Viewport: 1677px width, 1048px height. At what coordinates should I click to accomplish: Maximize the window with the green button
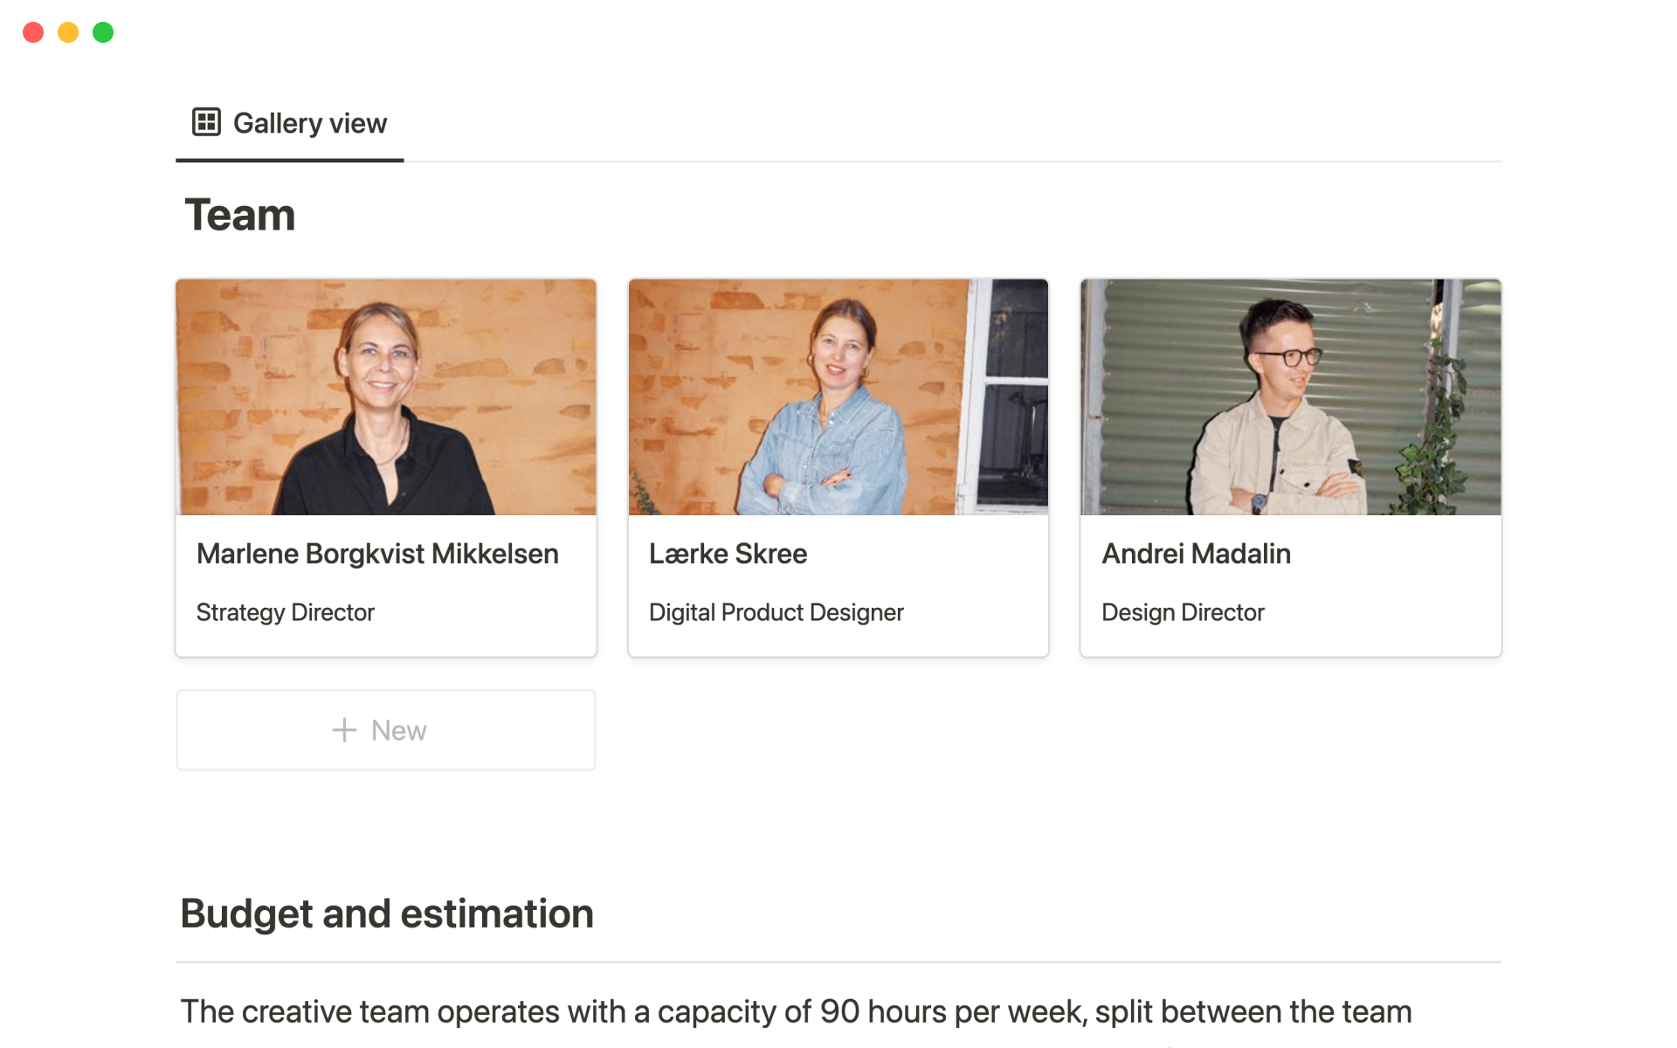point(103,32)
